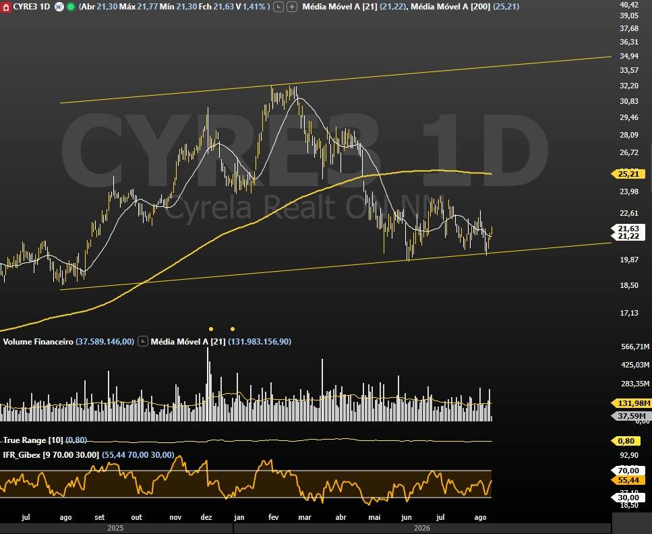The width and height of the screenshot is (652, 534).
Task: Click the clock icon before the plus button
Action: (x=278, y=7)
